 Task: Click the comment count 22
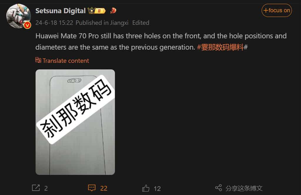point(104,189)
